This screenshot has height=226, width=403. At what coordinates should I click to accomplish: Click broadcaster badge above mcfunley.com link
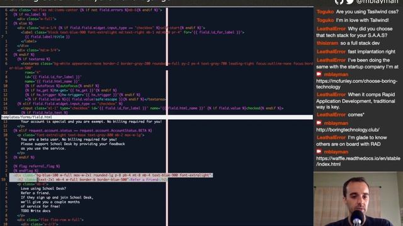click(319, 74)
